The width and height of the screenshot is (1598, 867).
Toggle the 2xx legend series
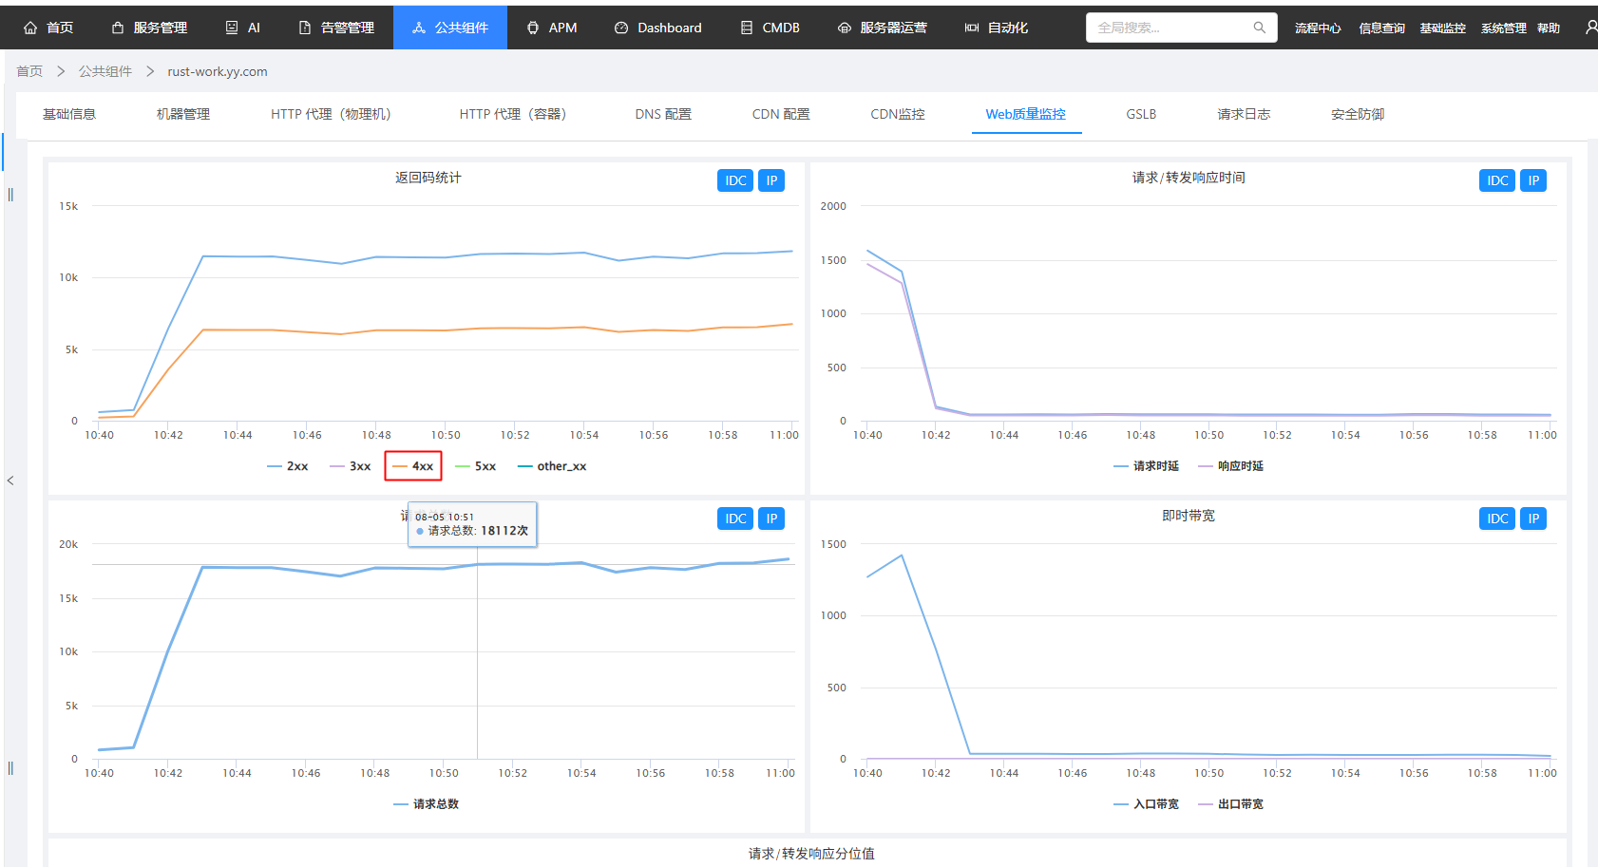coord(288,466)
